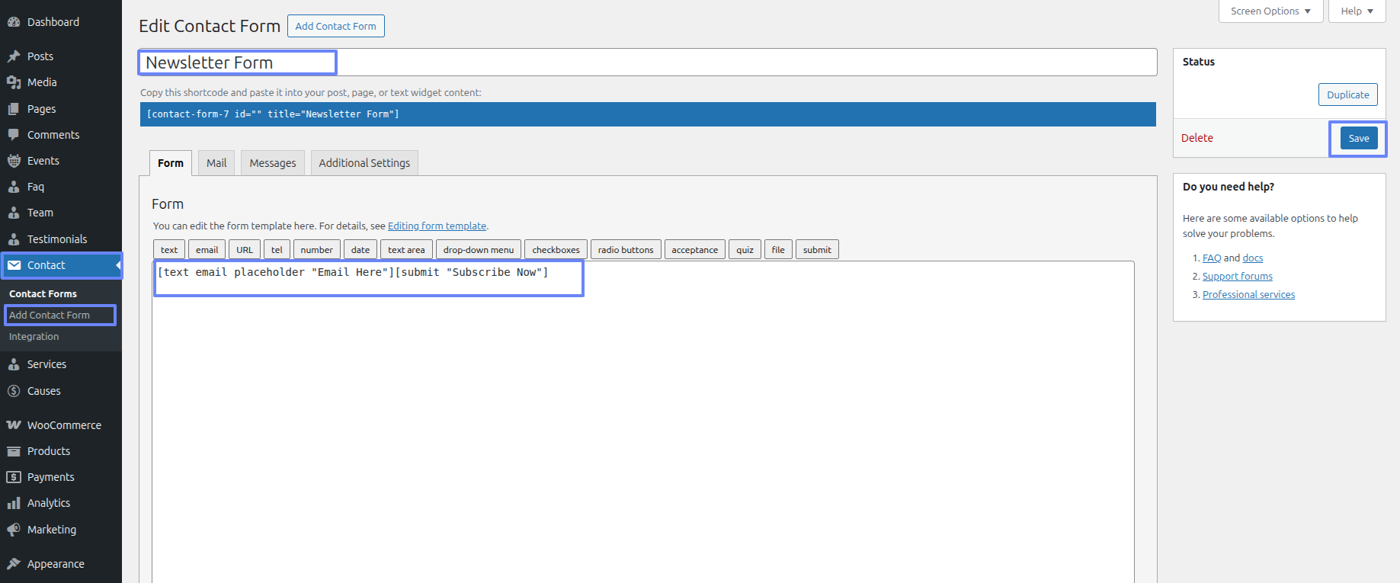The height and width of the screenshot is (583, 1400).
Task: Insert a radio buttons form tag
Action: 626,250
